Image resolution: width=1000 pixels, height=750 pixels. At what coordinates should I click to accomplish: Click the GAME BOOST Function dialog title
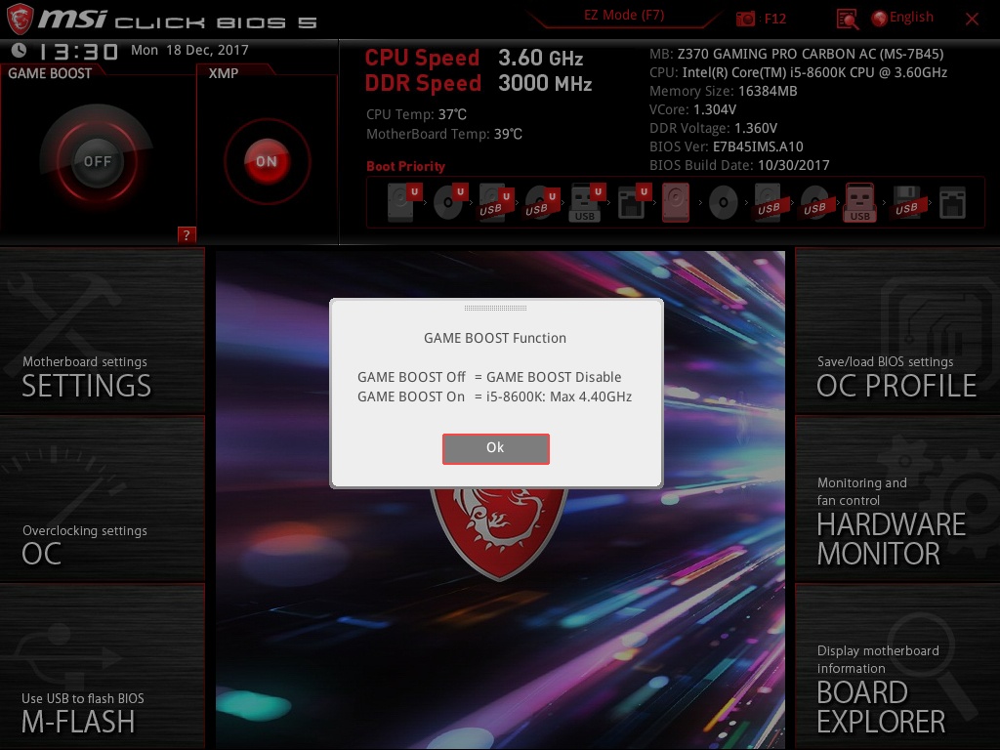coord(495,338)
